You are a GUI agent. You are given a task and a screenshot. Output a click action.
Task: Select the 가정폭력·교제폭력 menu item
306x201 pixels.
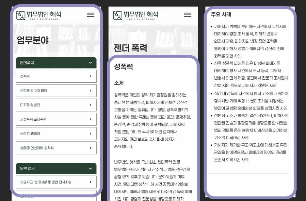[33, 119]
